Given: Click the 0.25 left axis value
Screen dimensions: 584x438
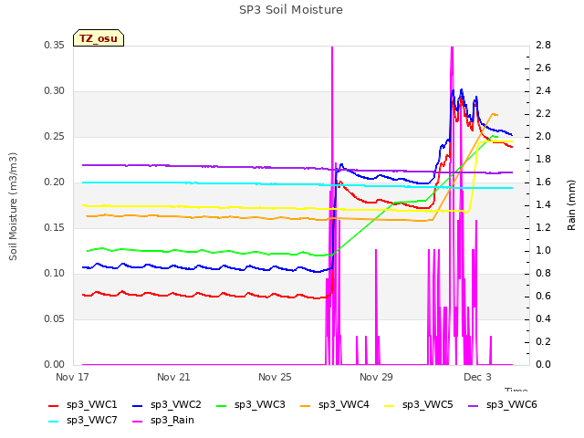Looking at the screenshot, I should pos(55,137).
